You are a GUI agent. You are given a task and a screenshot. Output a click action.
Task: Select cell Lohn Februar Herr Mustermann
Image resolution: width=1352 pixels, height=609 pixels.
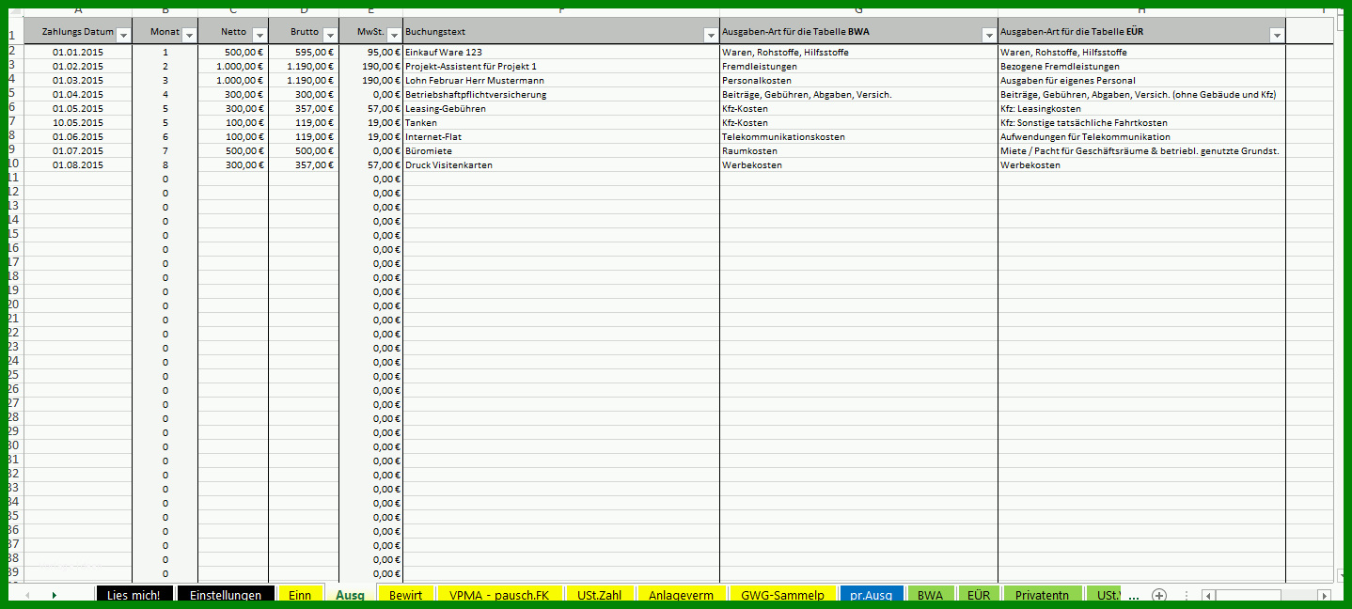tap(561, 81)
